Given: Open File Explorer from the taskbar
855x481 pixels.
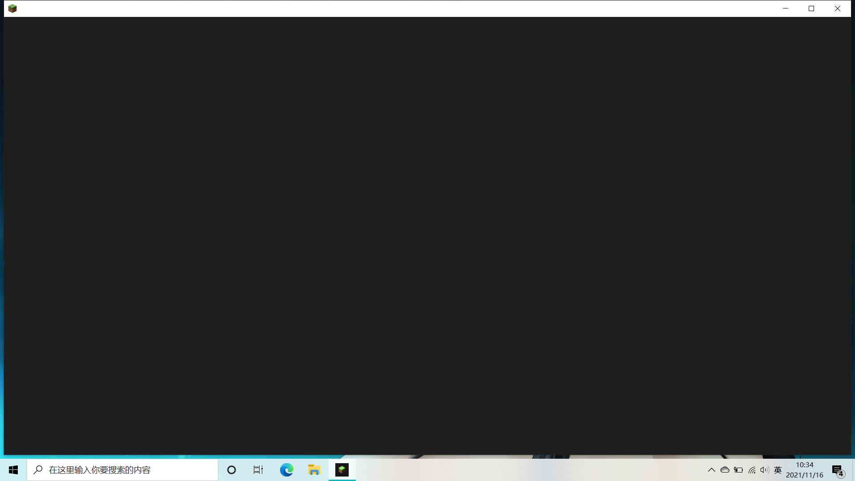Looking at the screenshot, I should [314, 470].
